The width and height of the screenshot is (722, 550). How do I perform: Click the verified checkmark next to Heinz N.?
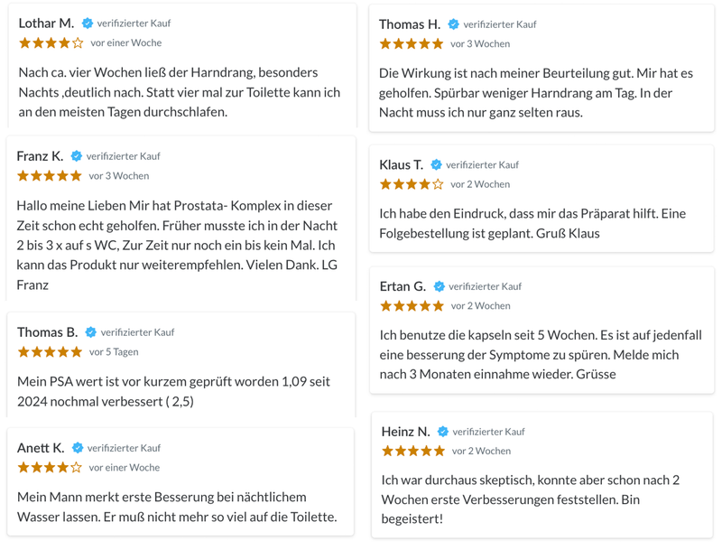pos(443,432)
